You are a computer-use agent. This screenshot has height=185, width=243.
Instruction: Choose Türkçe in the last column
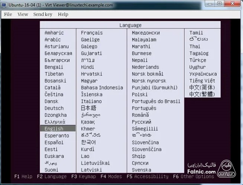tap(198, 60)
